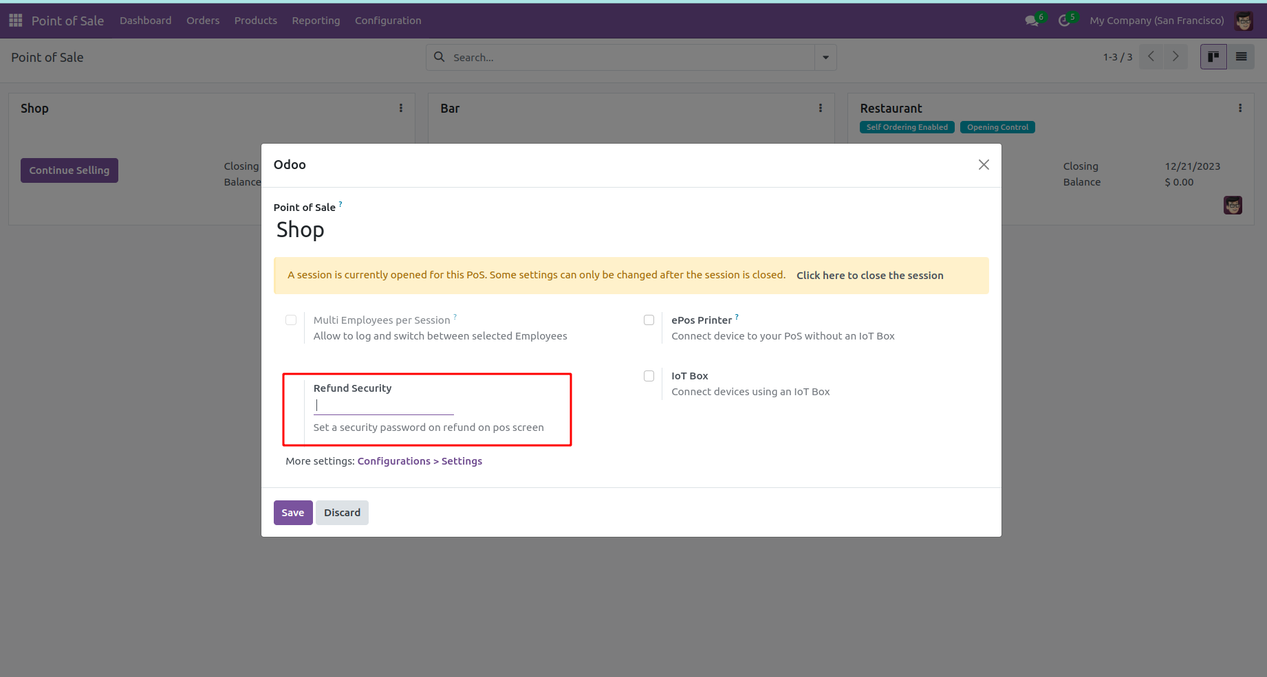Expand the search options dropdown

pyautogui.click(x=825, y=58)
